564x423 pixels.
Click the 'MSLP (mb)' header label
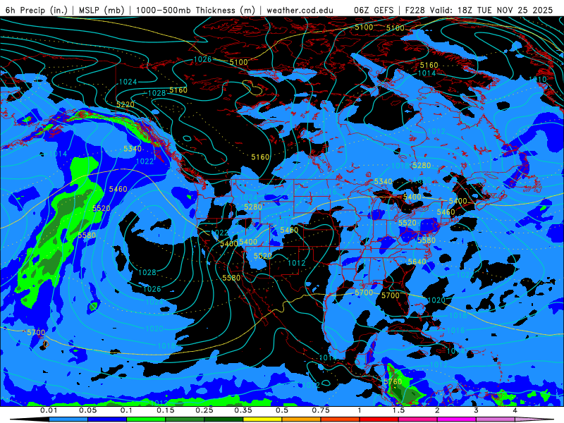pyautogui.click(x=102, y=10)
